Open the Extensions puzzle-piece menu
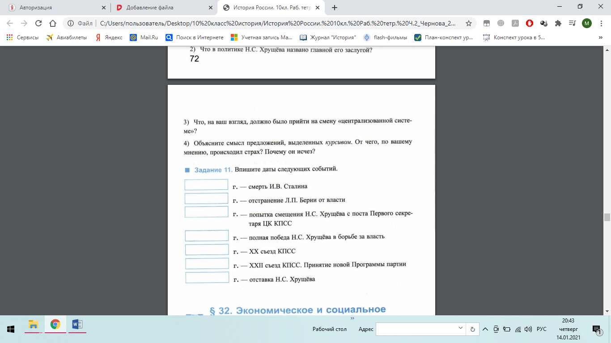This screenshot has height=343, width=611. [x=558, y=23]
